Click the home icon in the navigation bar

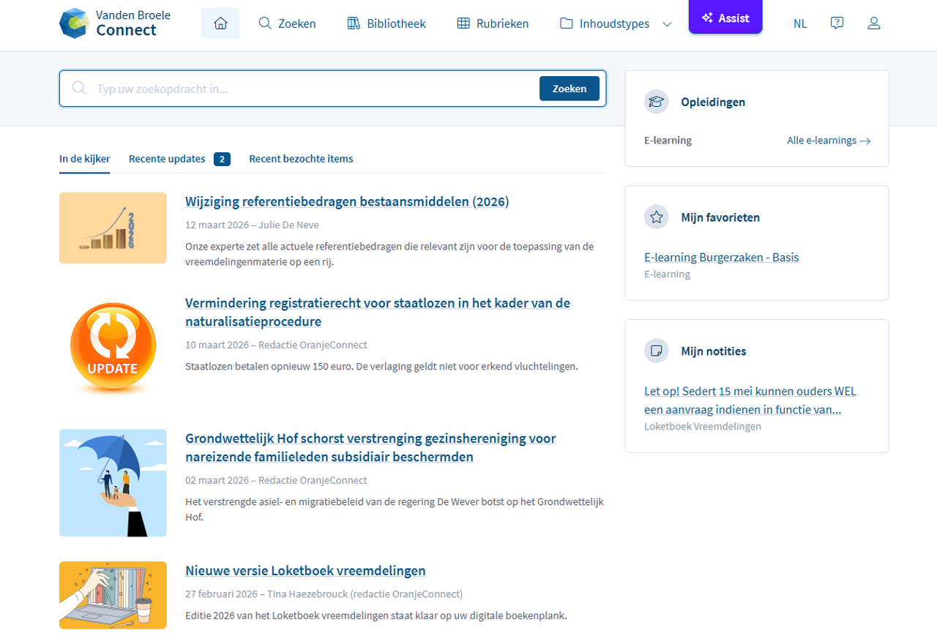coord(220,23)
